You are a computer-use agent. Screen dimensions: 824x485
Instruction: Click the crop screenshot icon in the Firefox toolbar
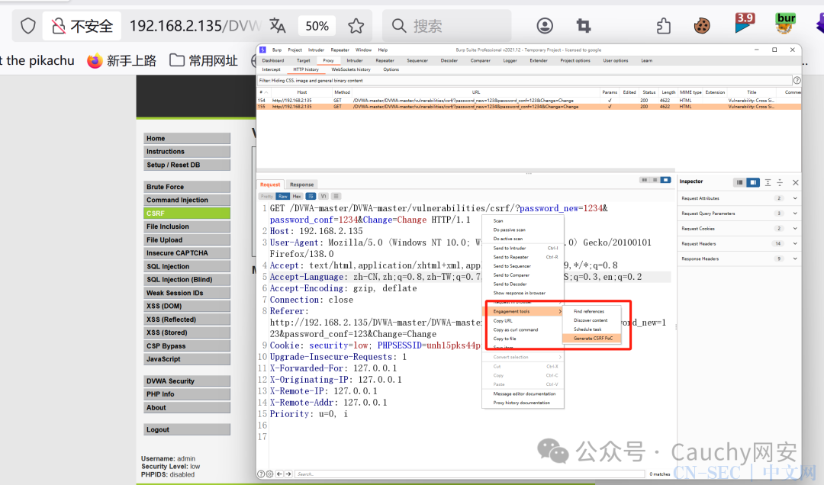coord(584,25)
